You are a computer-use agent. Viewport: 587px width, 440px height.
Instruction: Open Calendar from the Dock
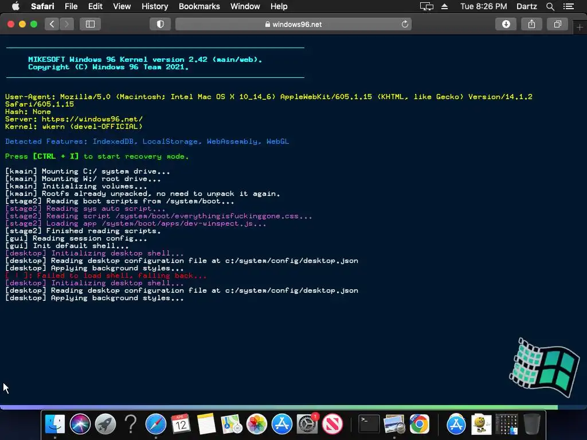coord(181,424)
